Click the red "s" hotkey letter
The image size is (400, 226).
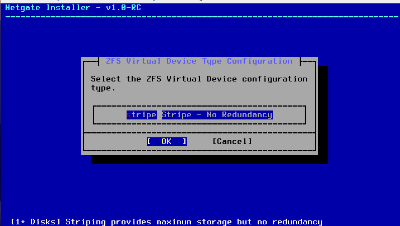129,115
